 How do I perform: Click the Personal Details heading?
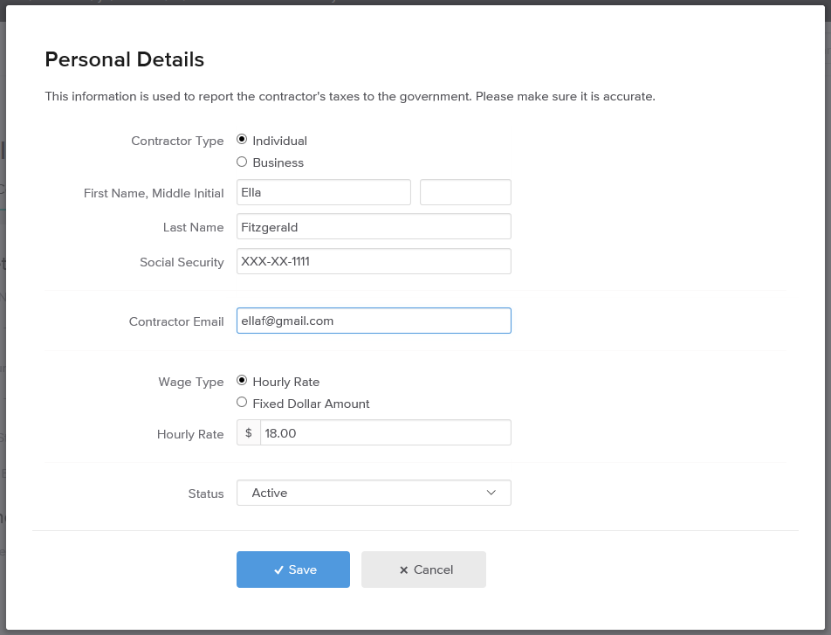(x=124, y=59)
